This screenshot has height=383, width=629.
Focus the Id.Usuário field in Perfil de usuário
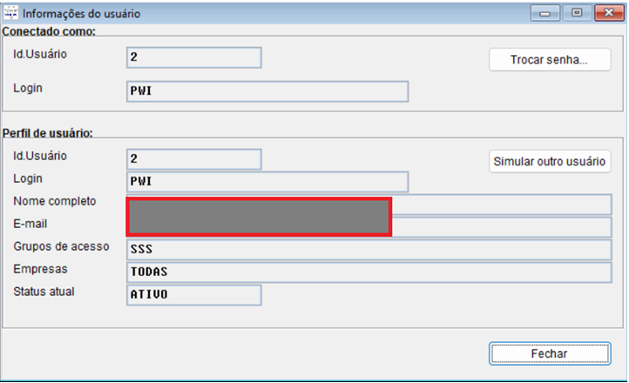pyautogui.click(x=194, y=159)
